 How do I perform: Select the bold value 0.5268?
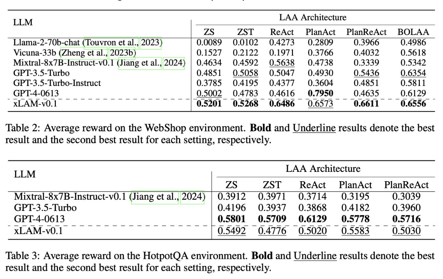pos(245,104)
